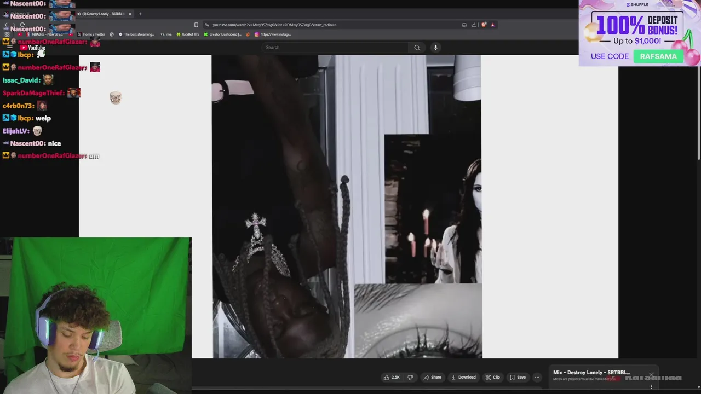Image resolution: width=701 pixels, height=394 pixels.
Task: Open the NBABite bookmark
Action: point(44,34)
